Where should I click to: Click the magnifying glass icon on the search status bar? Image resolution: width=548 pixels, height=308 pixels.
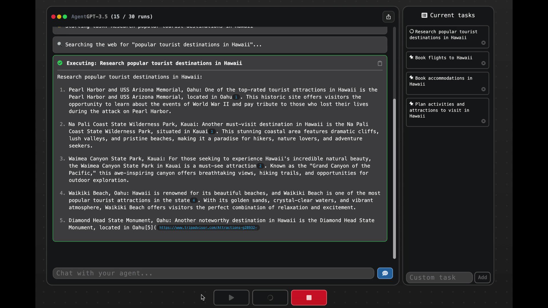(60, 44)
